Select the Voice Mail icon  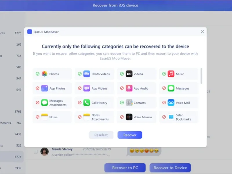(x=171, y=103)
